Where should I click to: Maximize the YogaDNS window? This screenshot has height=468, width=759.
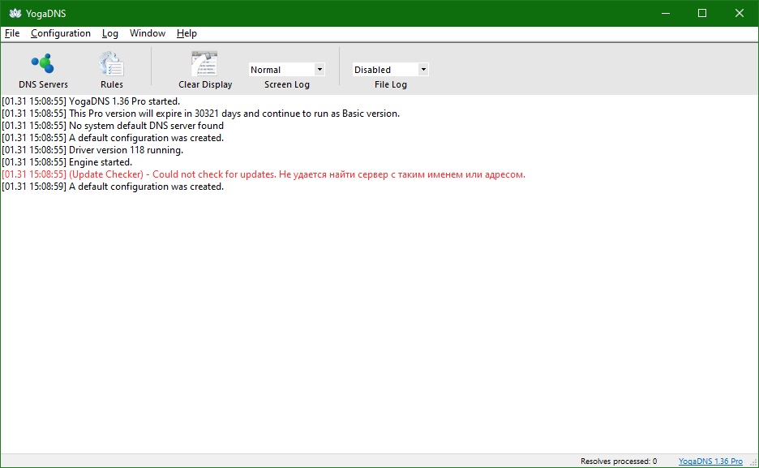click(702, 13)
